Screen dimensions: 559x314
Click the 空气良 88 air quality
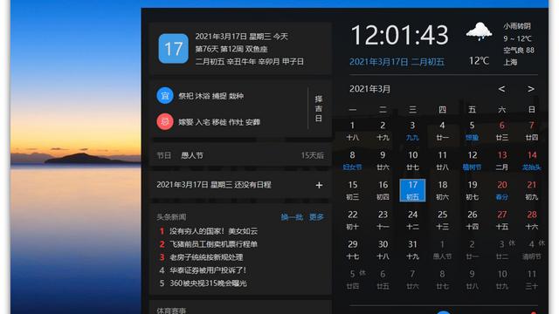click(519, 51)
